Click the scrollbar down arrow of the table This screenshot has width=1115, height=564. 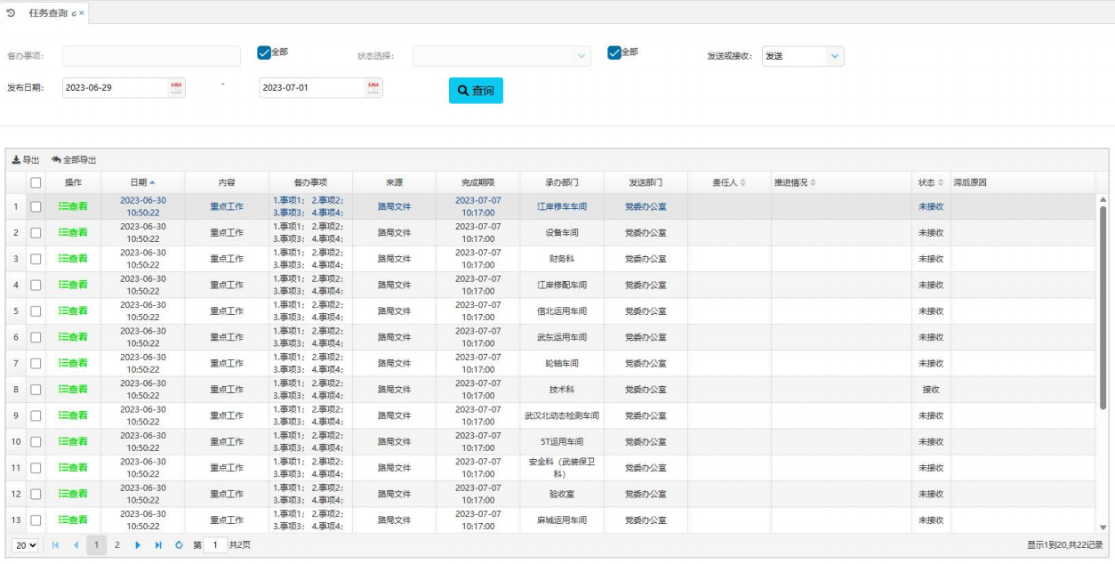[1103, 528]
